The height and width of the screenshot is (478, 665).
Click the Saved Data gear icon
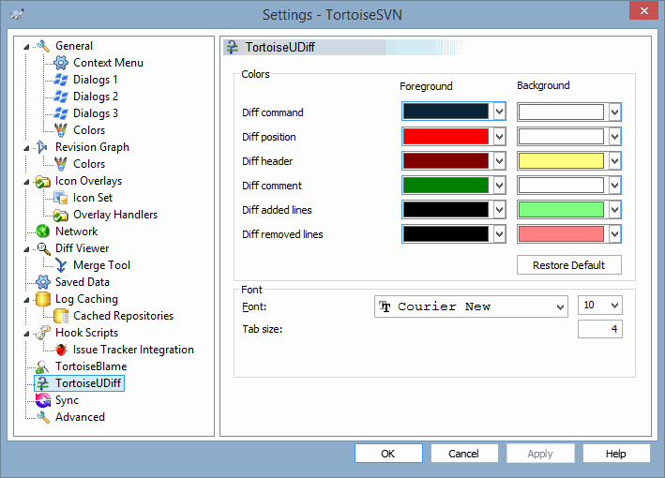(x=43, y=282)
